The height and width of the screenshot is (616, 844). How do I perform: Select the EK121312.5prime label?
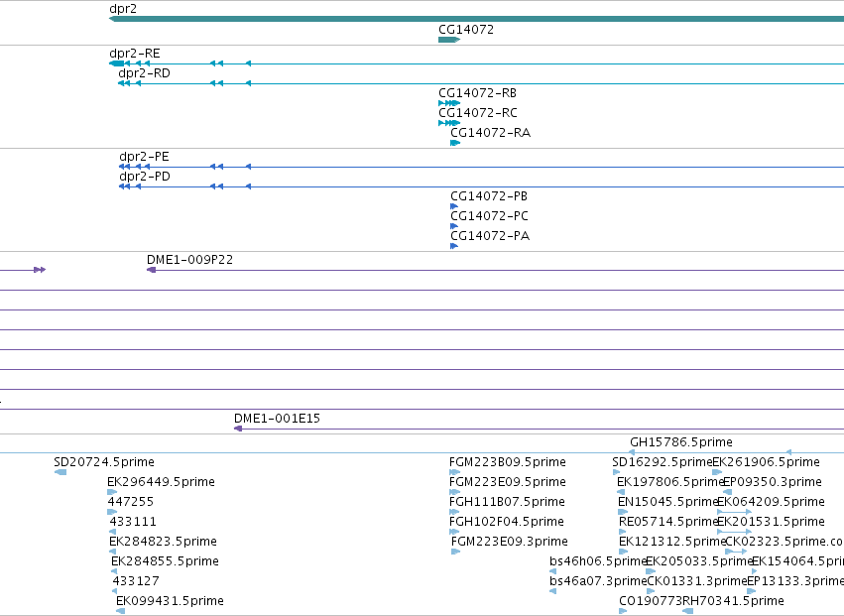click(672, 542)
